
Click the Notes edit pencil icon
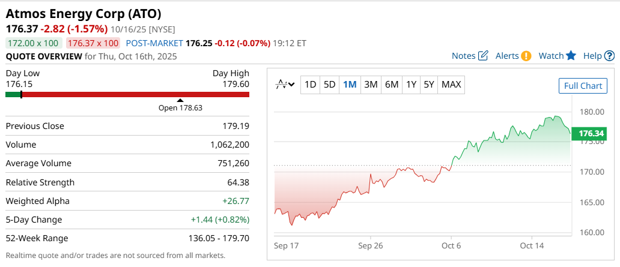coord(483,56)
